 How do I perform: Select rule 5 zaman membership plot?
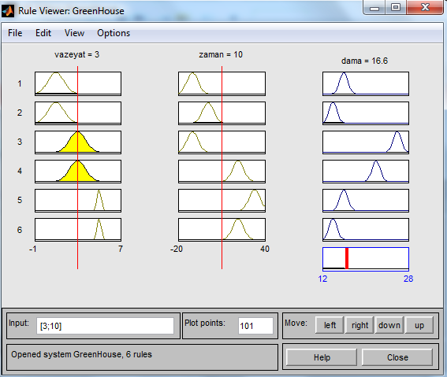pos(222,201)
